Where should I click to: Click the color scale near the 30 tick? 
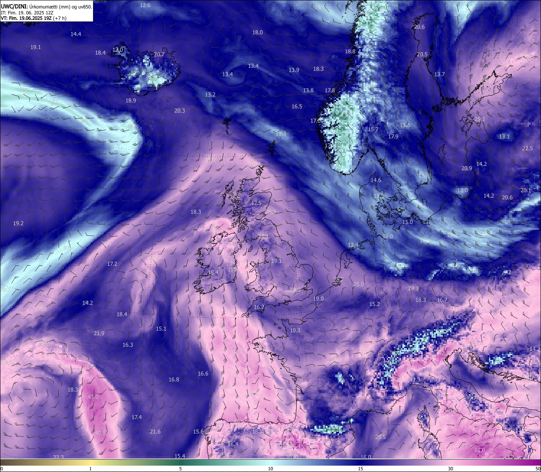click(451, 462)
